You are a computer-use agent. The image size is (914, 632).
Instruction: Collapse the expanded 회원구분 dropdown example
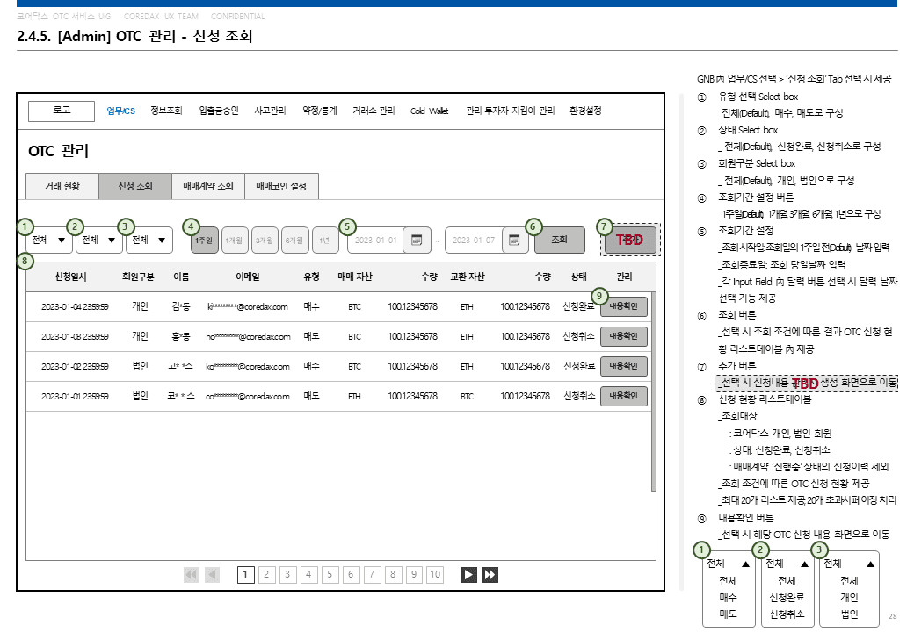tap(870, 564)
